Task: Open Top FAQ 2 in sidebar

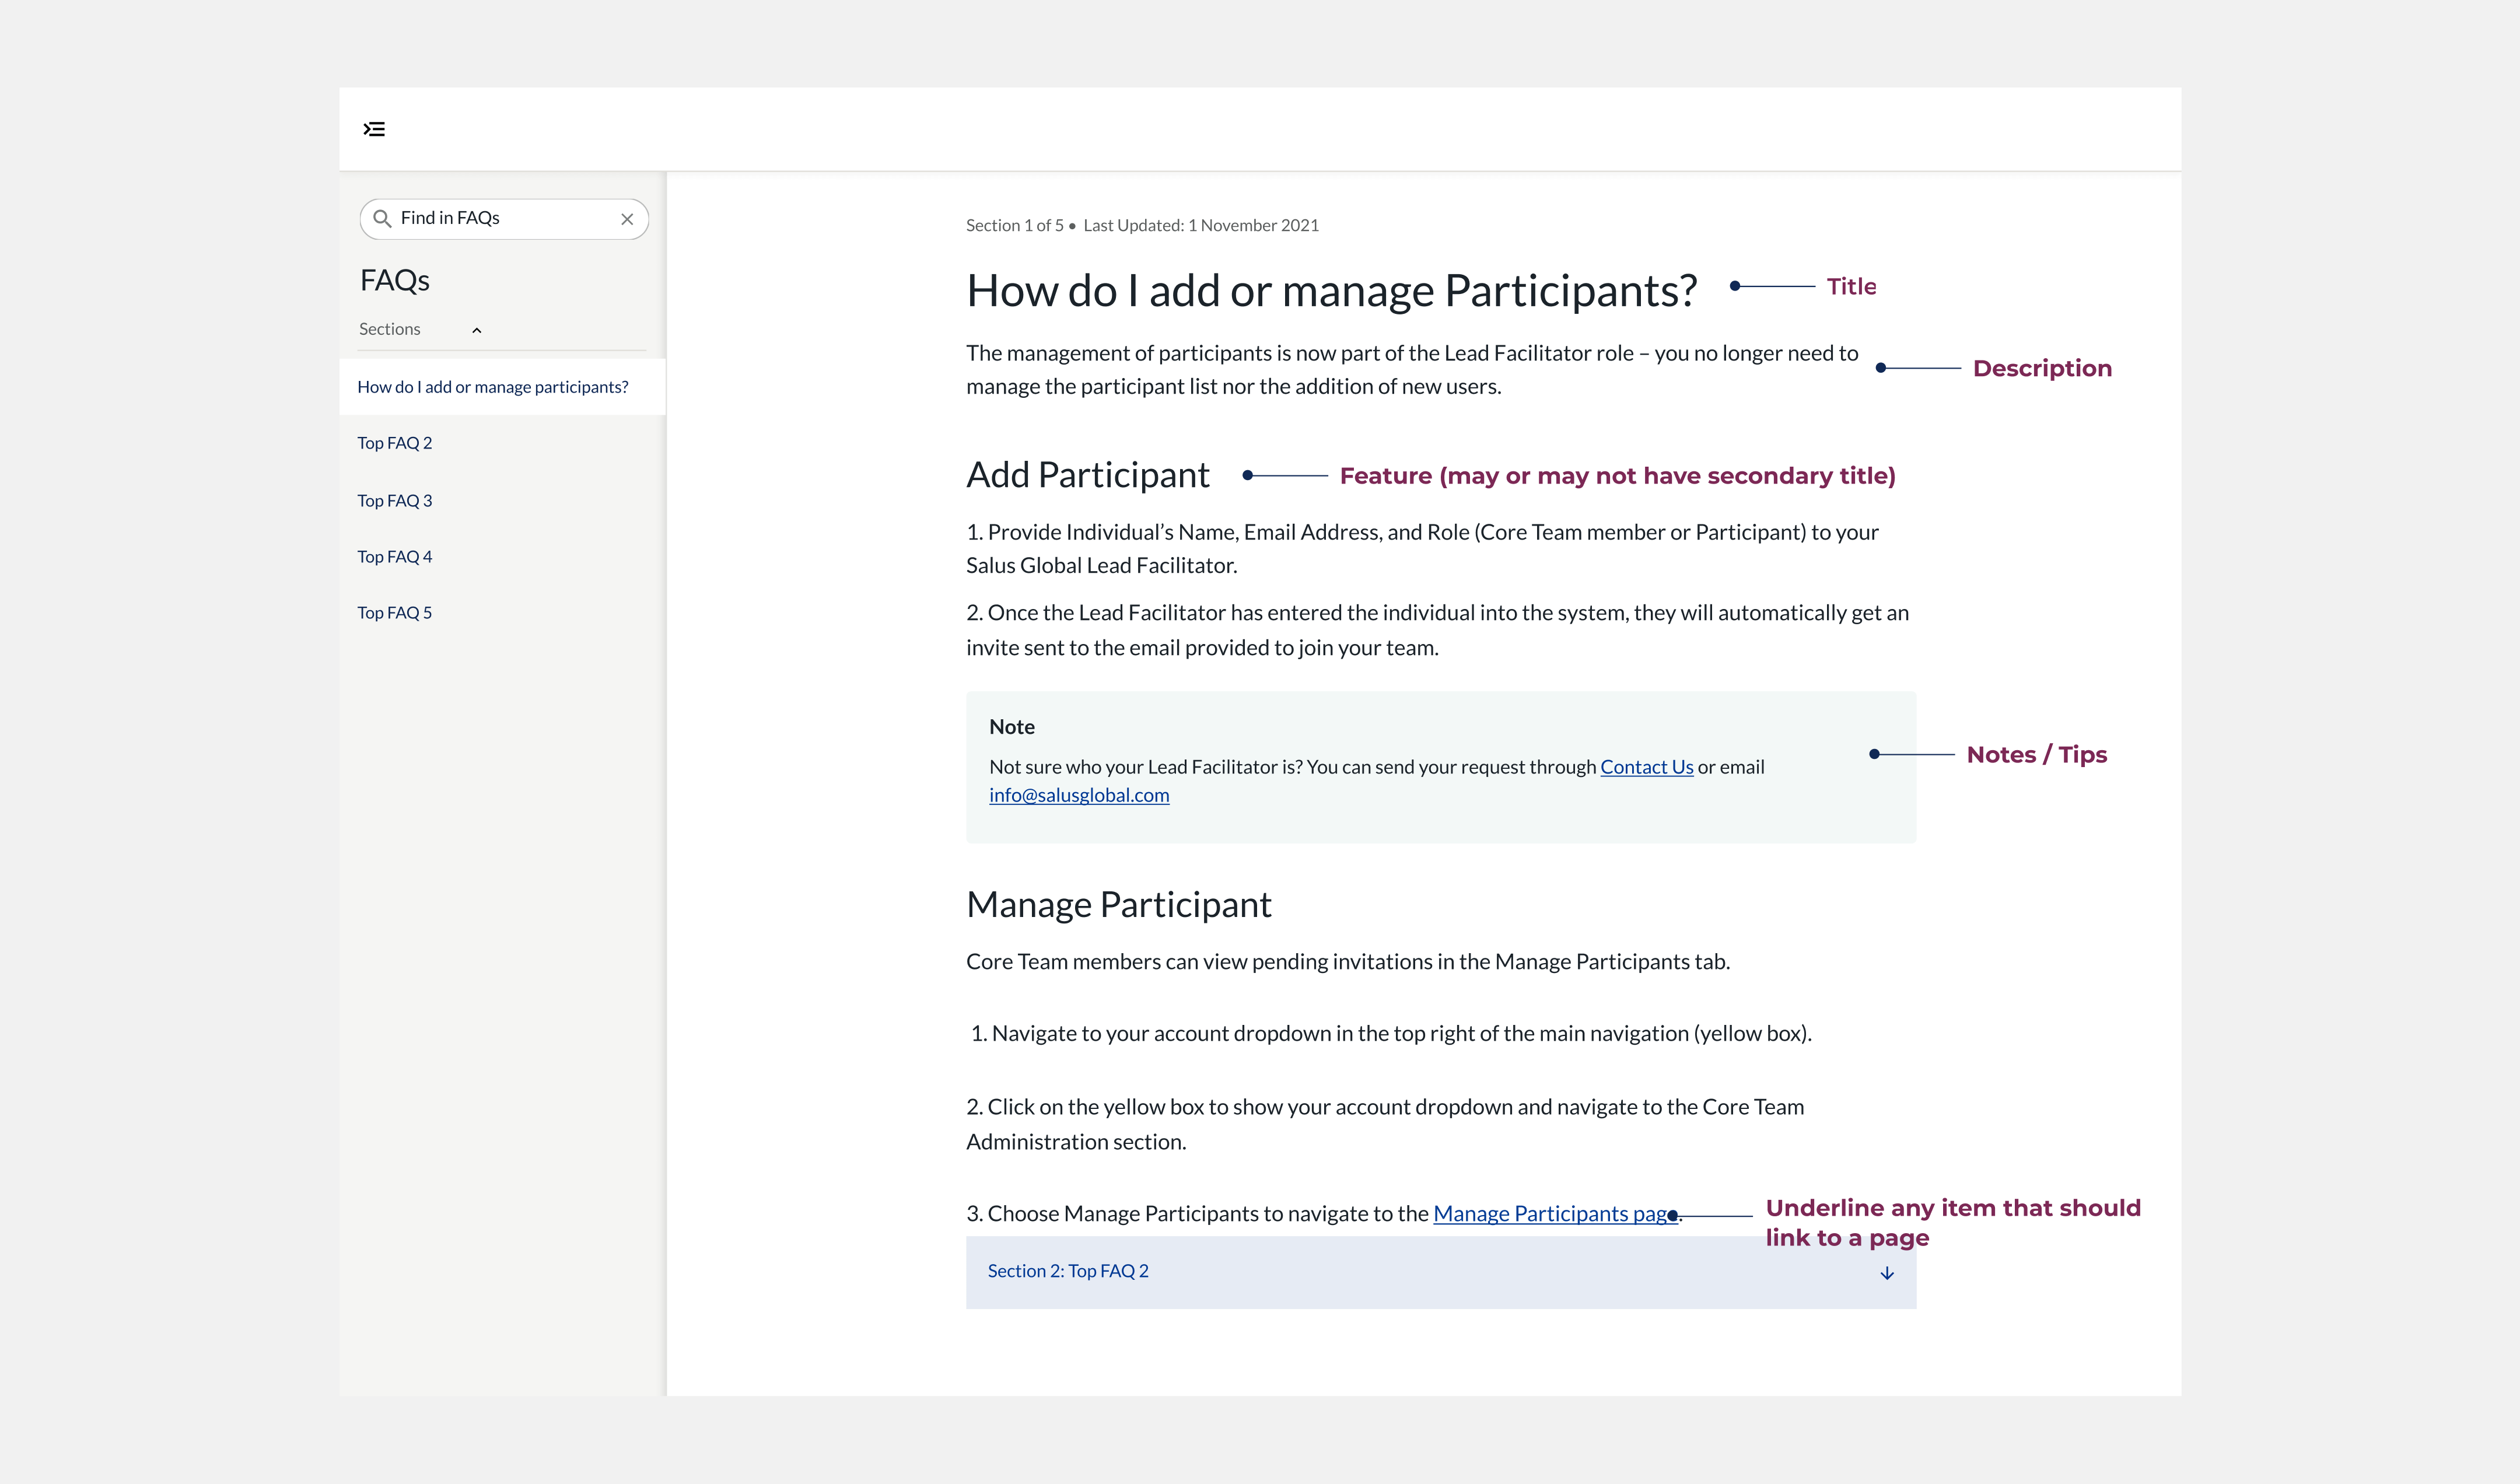Action: coord(395,443)
